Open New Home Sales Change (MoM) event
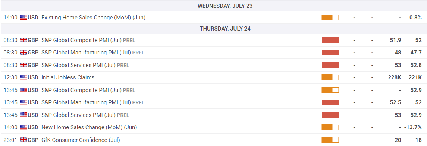 point(89,127)
